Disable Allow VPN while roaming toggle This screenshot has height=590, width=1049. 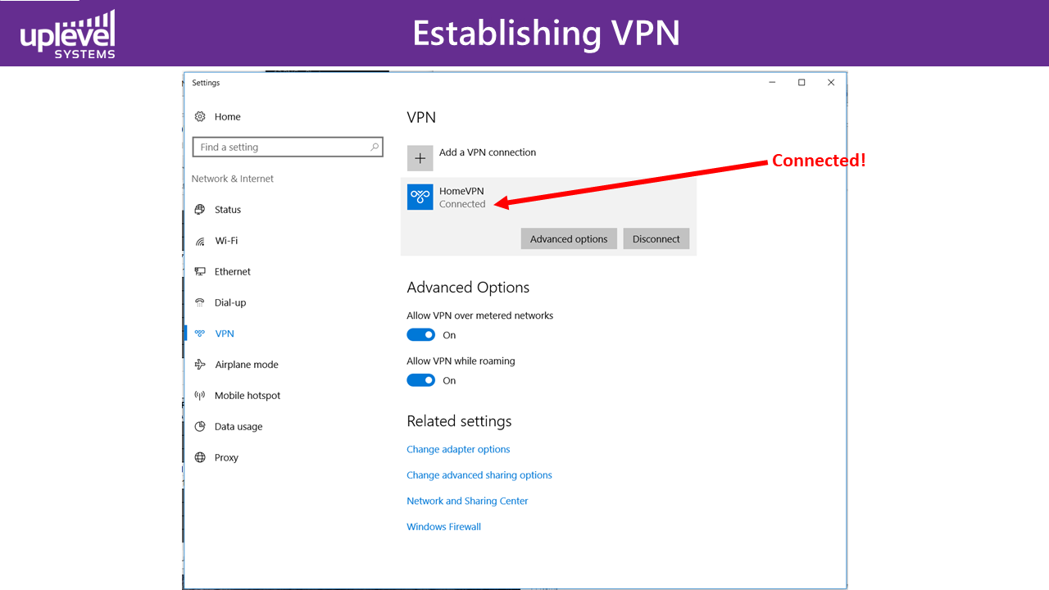pos(421,380)
